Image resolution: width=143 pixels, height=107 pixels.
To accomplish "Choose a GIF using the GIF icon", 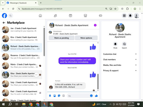I will (63, 96).
